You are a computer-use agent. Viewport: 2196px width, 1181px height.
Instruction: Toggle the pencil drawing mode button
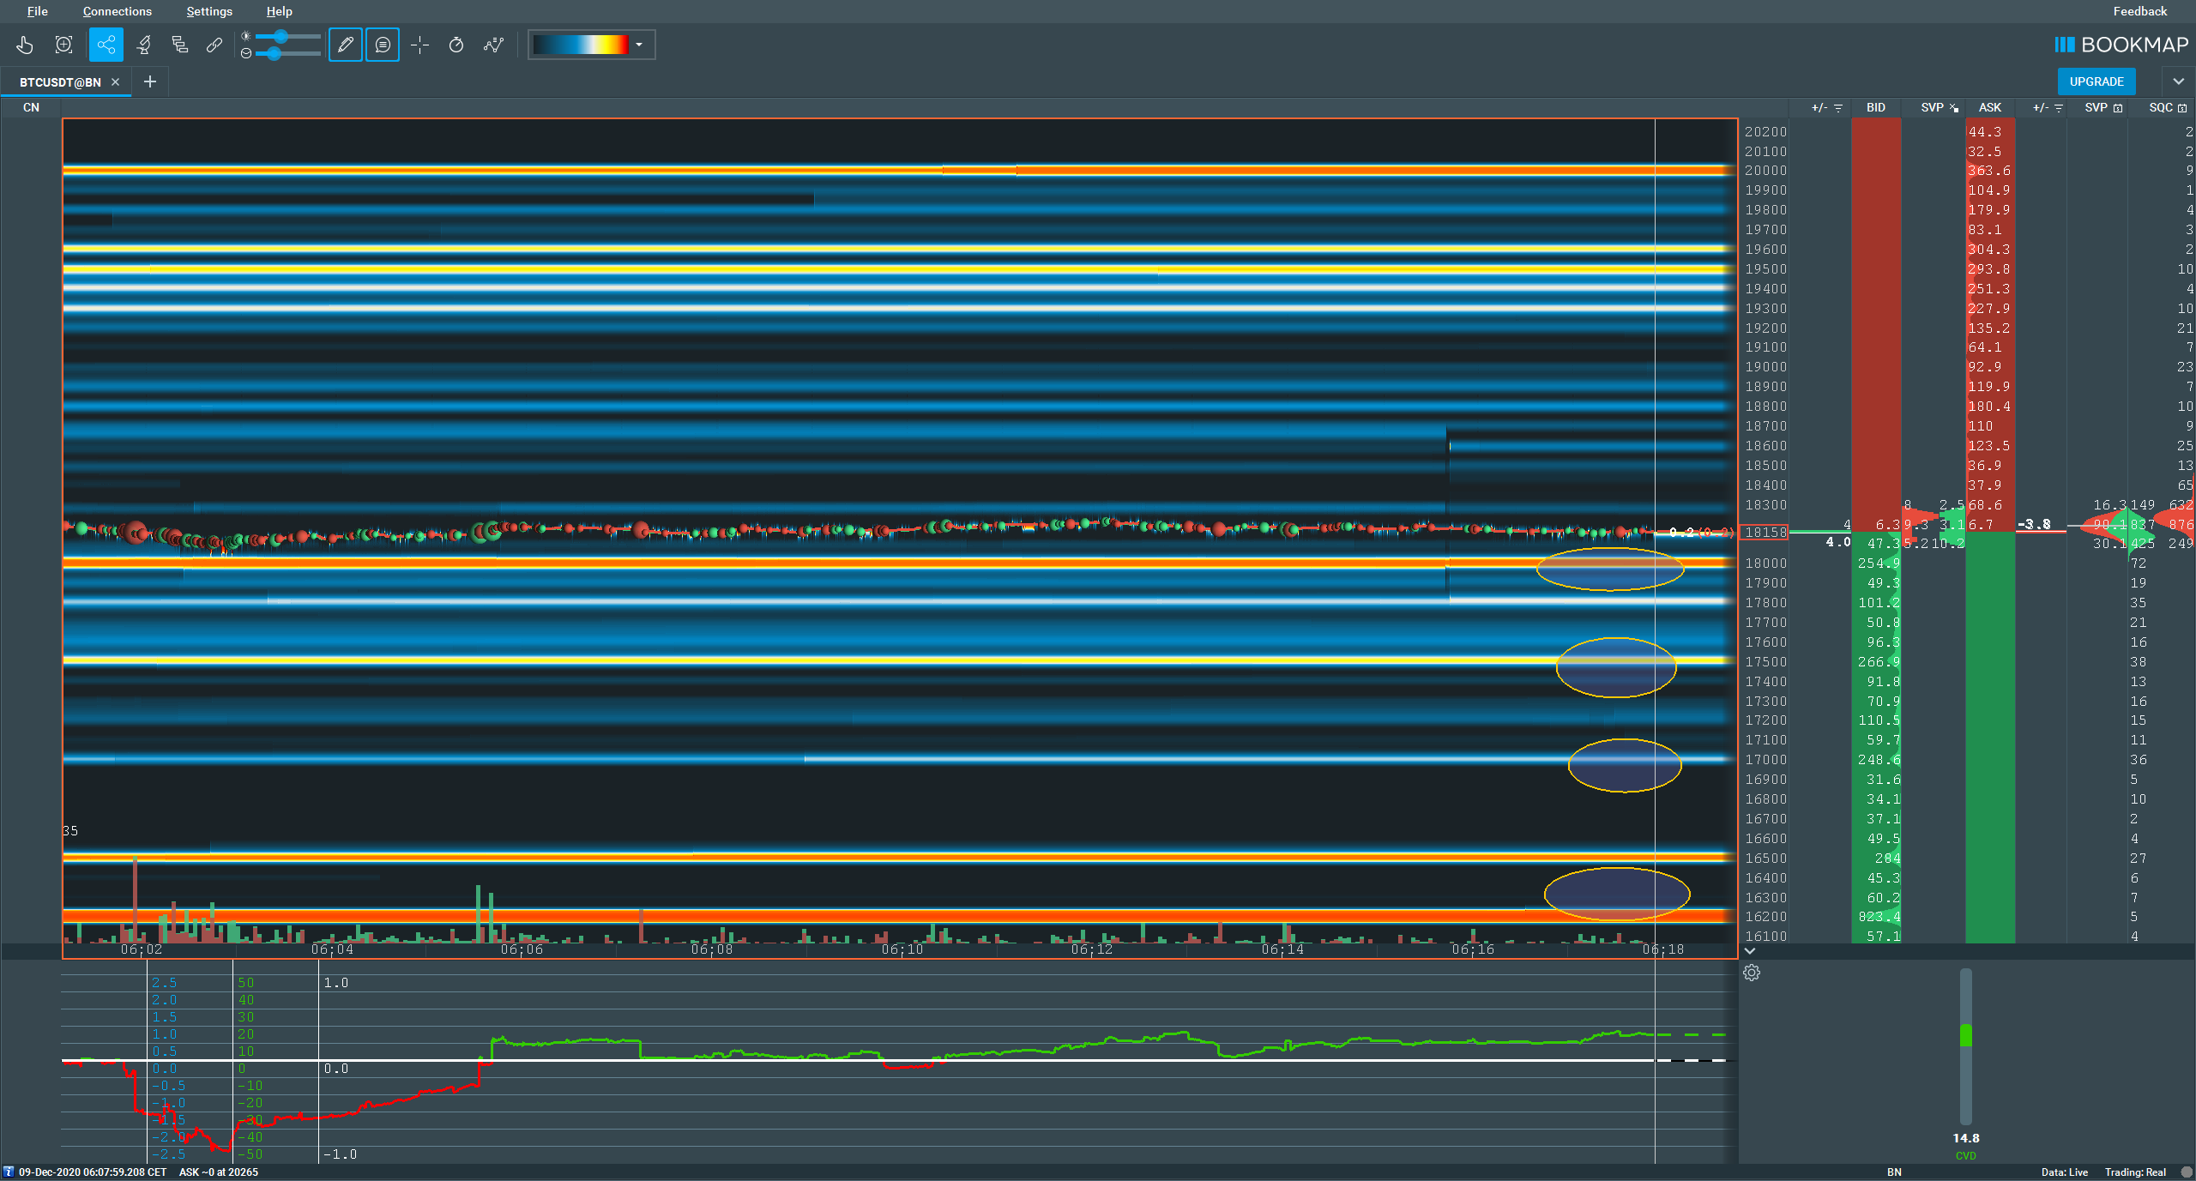click(346, 45)
